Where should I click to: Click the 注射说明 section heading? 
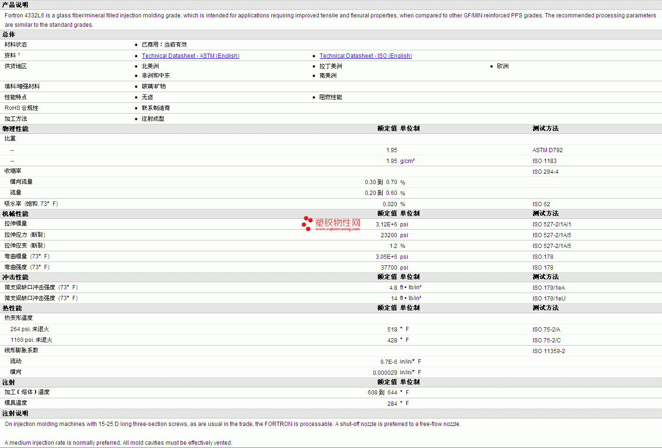click(x=15, y=413)
